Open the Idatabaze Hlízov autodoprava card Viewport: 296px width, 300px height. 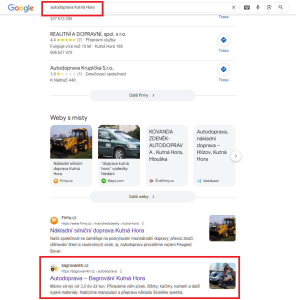(x=214, y=155)
